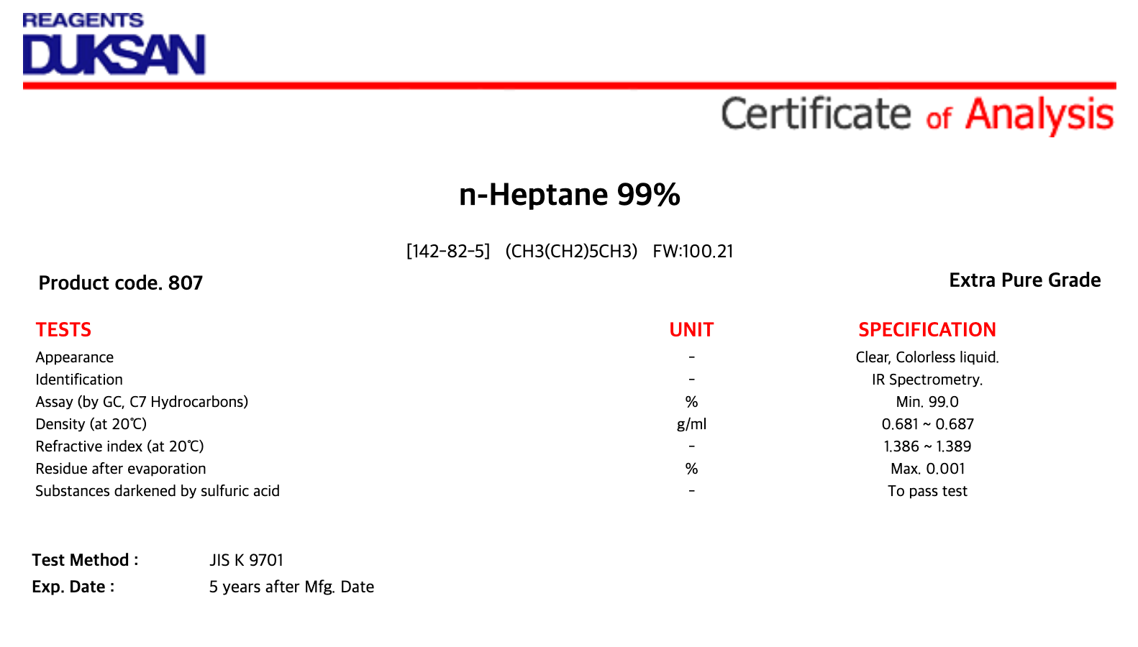Click the TESTS column header
Screen dimensions: 1138x647
tap(63, 330)
